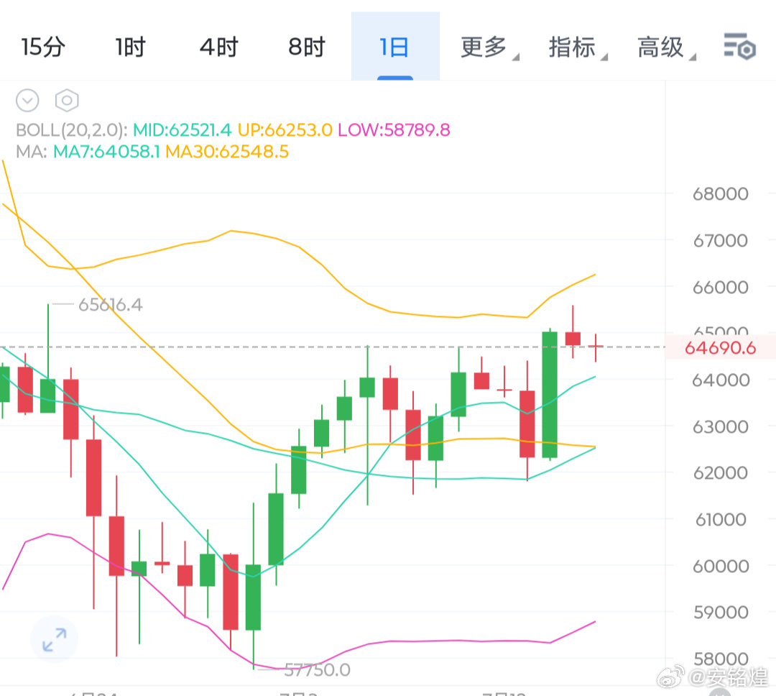The image size is (776, 696).
Task: Click the 67000 price axis label
Action: click(720, 241)
